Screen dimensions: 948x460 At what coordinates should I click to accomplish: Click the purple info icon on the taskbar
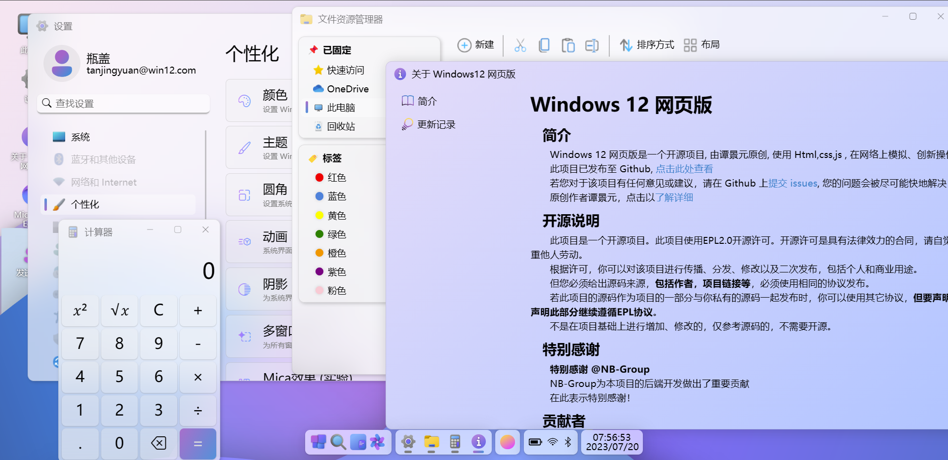click(478, 442)
